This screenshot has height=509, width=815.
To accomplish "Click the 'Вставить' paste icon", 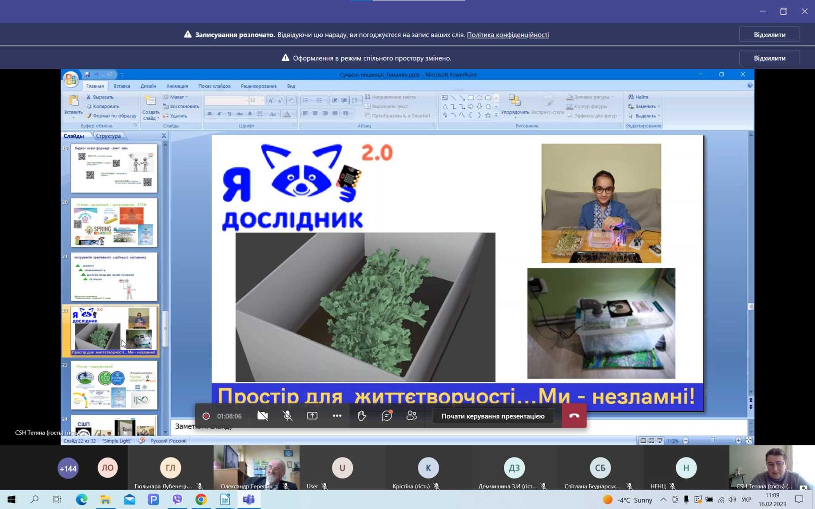I will [x=73, y=101].
